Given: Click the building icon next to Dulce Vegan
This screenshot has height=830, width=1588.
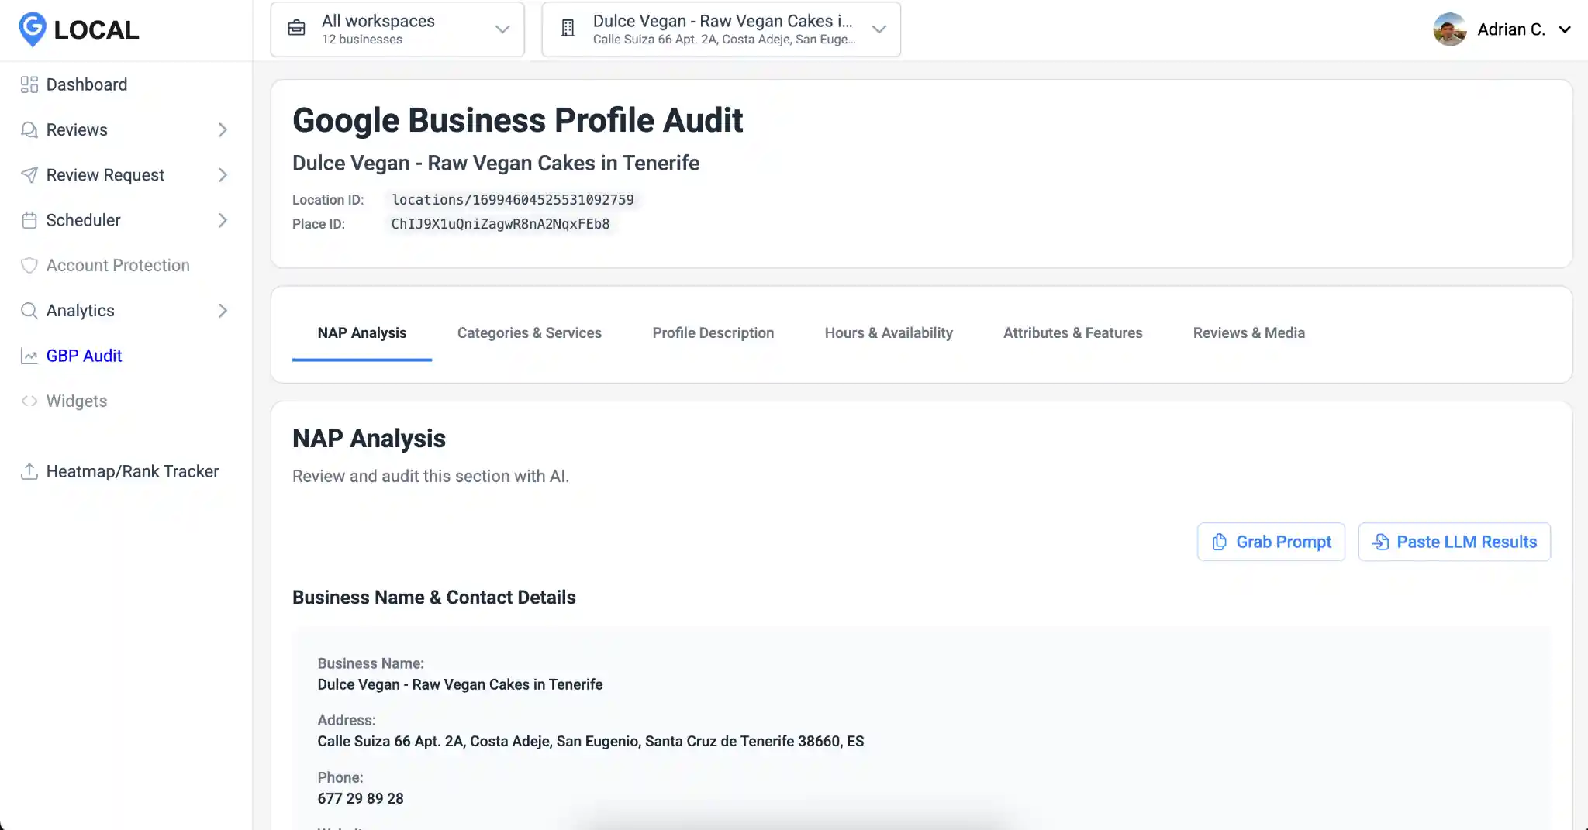Looking at the screenshot, I should (568, 28).
